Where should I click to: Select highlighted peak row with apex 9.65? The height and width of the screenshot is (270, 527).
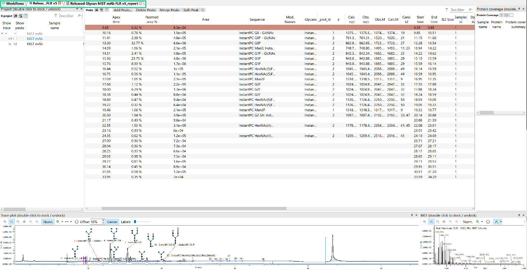pos(280,27)
